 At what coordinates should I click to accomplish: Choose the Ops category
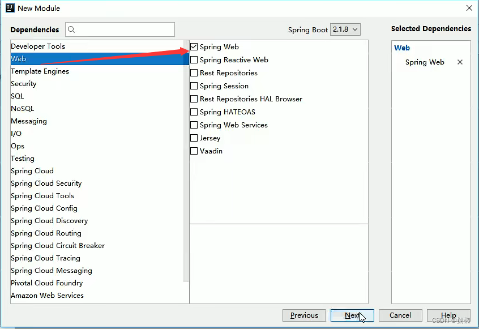point(97,146)
